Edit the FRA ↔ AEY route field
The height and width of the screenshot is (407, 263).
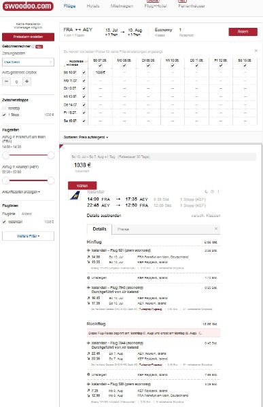point(77,30)
